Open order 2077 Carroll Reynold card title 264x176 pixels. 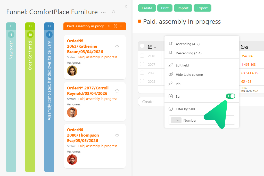(x=88, y=91)
